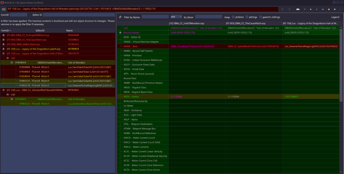The image size is (344, 174).
Task: Focus the FormID search field
Action: click(18, 15)
